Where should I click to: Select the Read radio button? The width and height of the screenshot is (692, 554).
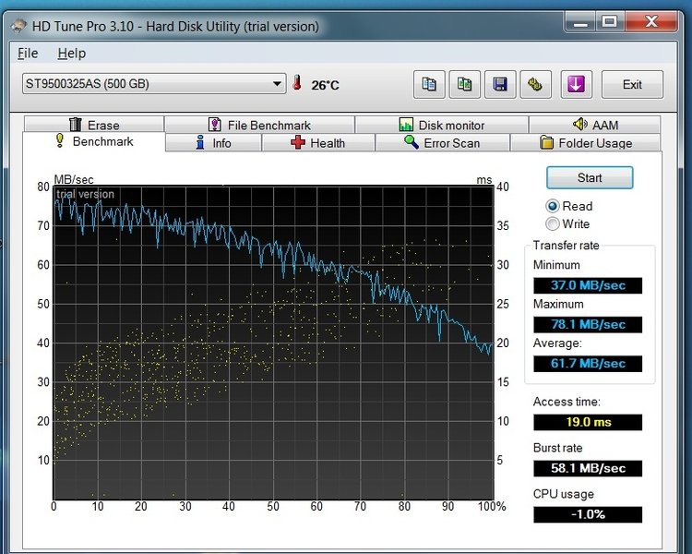pos(554,206)
